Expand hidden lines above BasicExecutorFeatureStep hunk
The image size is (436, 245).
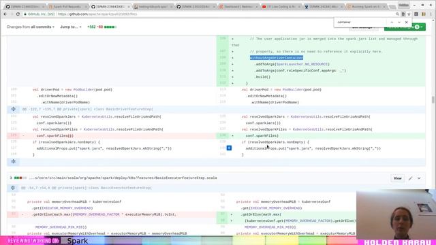click(13, 188)
